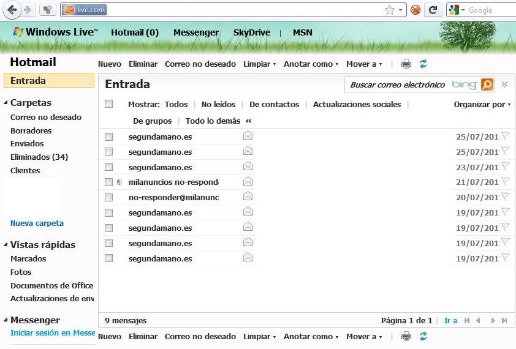
Task: Click the orange Bing search magnifier button
Action: pyautogui.click(x=487, y=84)
